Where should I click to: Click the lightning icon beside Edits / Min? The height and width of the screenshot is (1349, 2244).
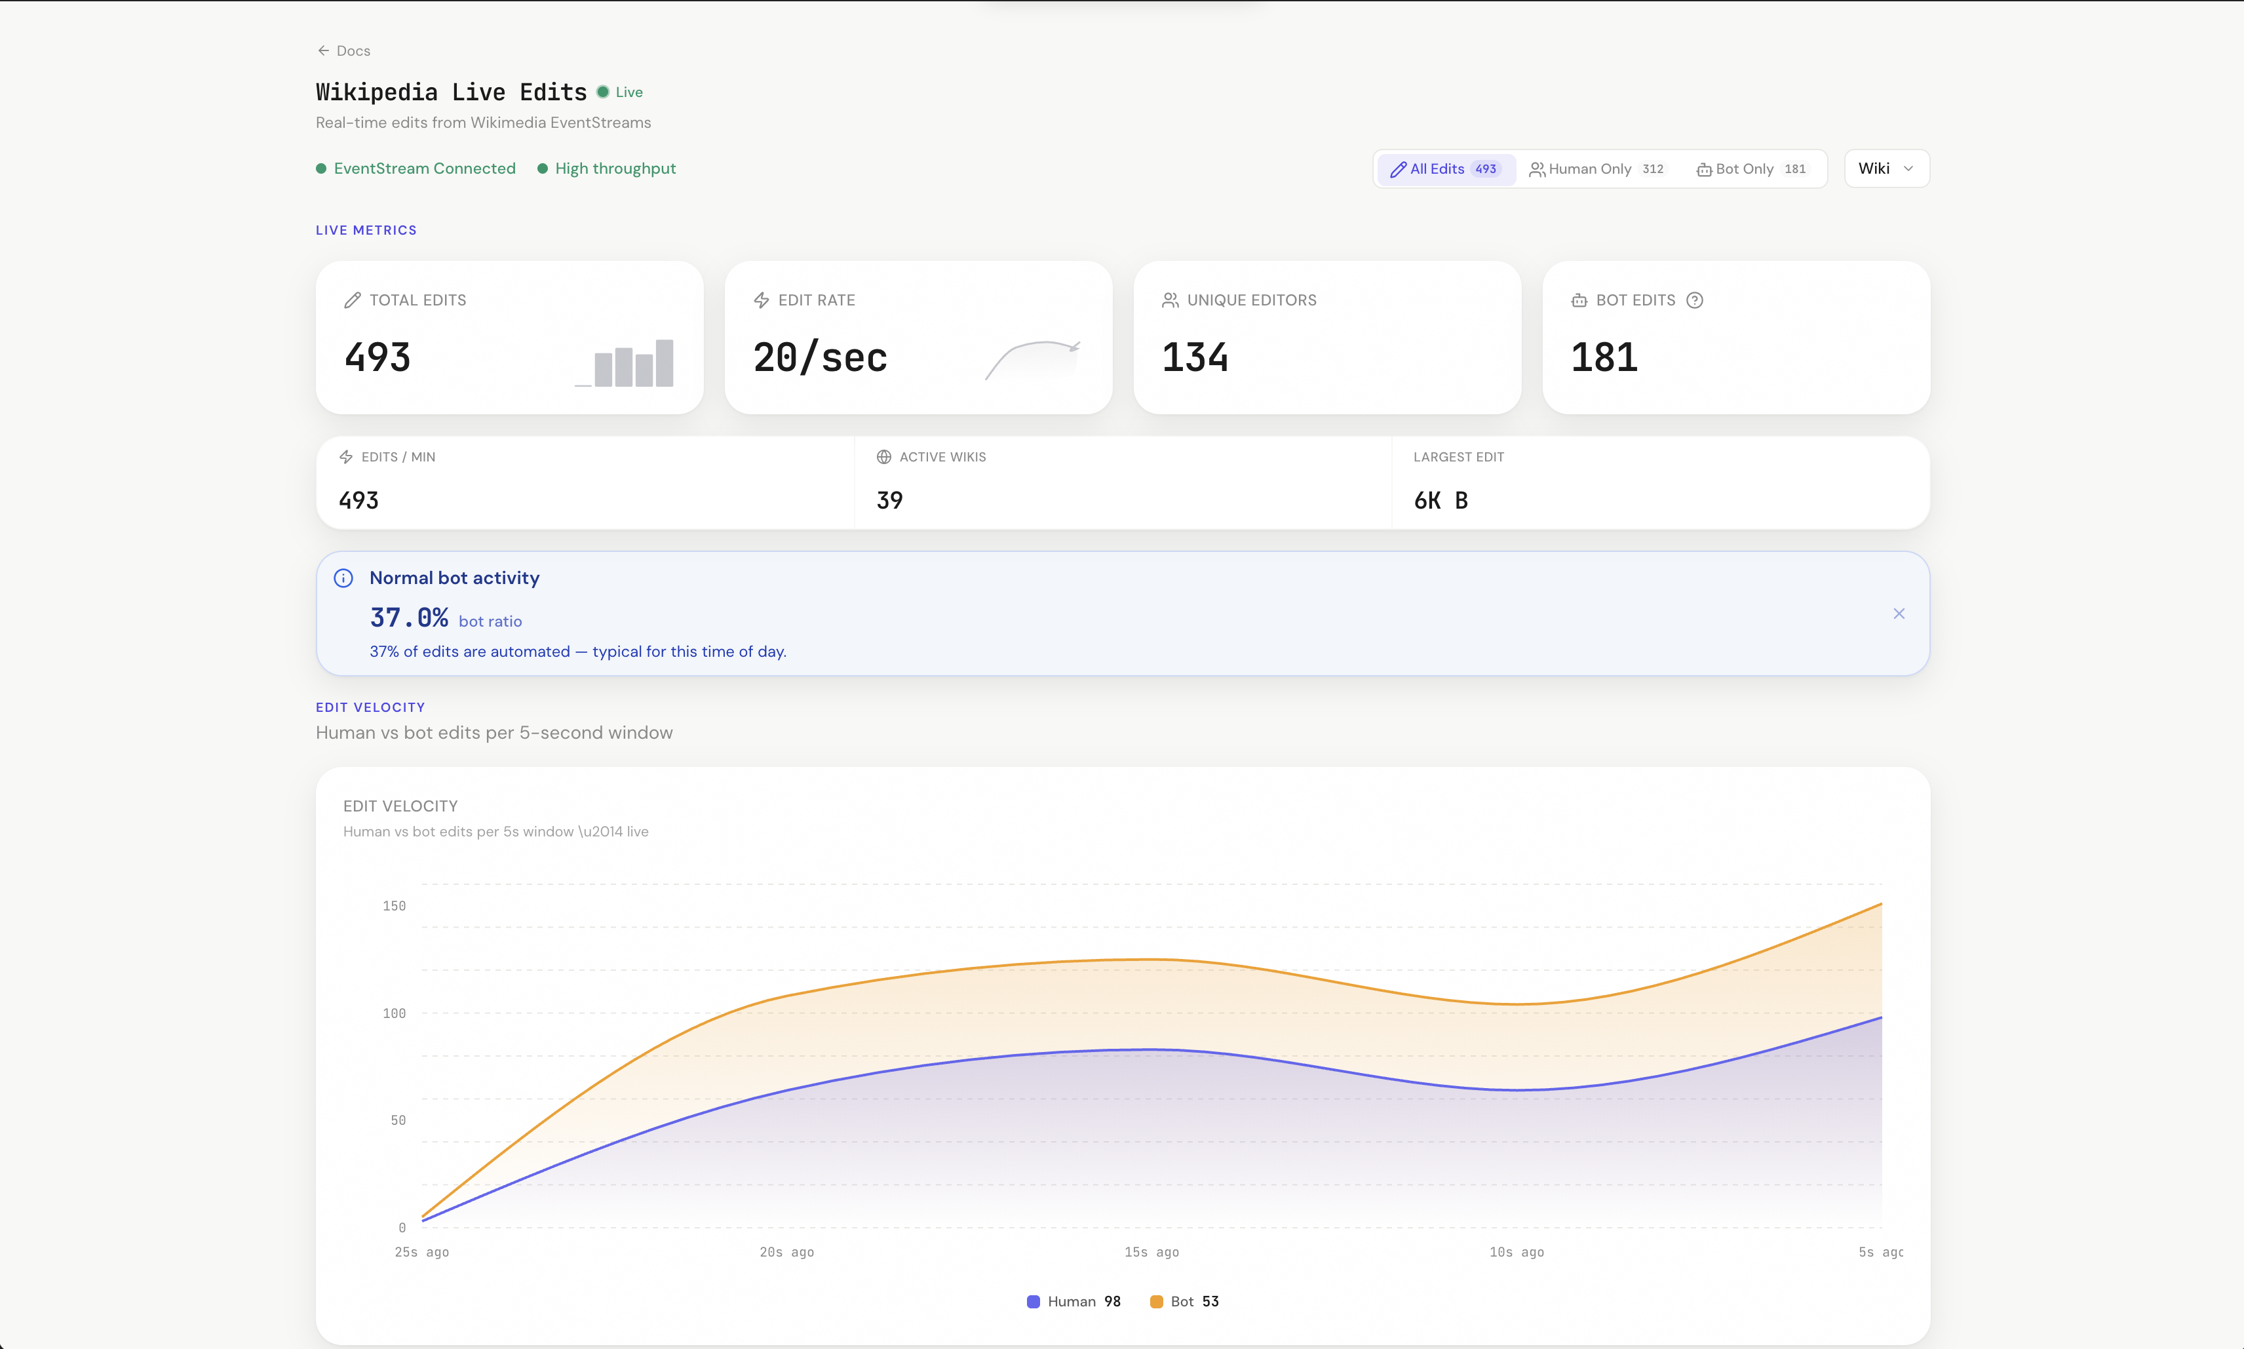pos(347,456)
